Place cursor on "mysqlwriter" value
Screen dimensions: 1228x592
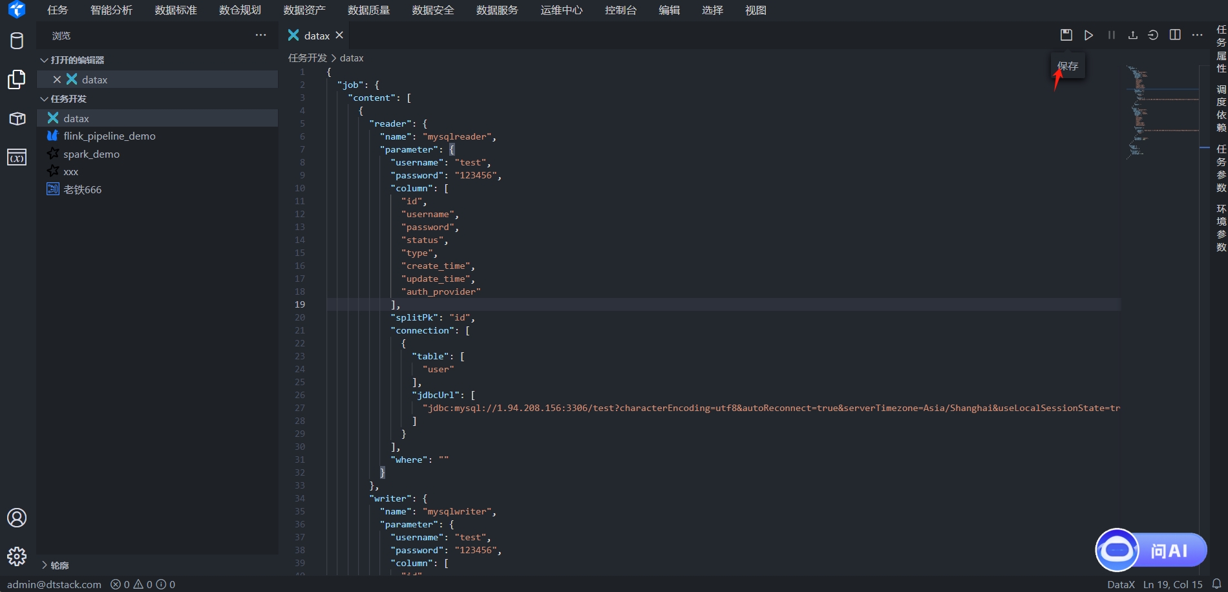[x=457, y=511]
